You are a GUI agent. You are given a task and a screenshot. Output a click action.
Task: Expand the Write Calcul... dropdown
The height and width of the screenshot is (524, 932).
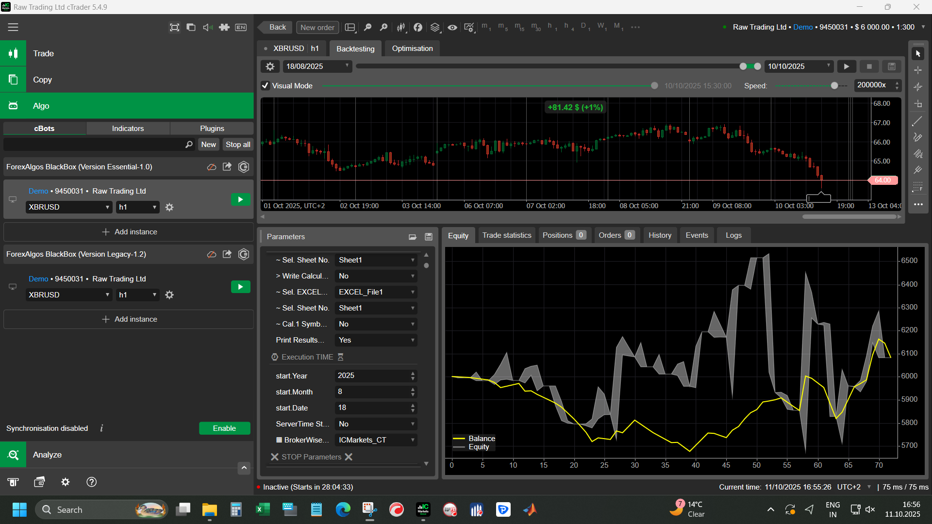pos(376,276)
